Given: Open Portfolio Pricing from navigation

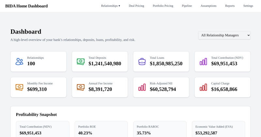Looking at the screenshot, I should pos(163,6).
